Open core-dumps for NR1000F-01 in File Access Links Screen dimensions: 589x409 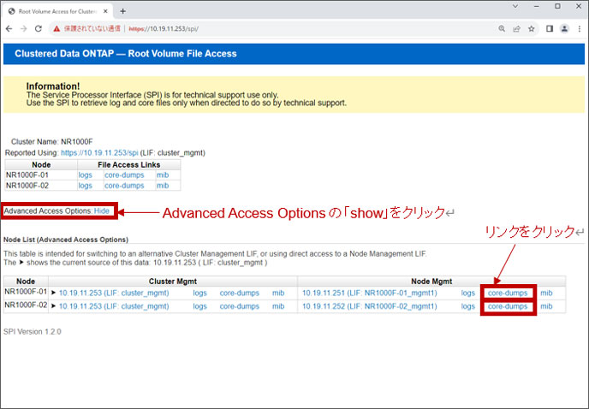tap(124, 175)
